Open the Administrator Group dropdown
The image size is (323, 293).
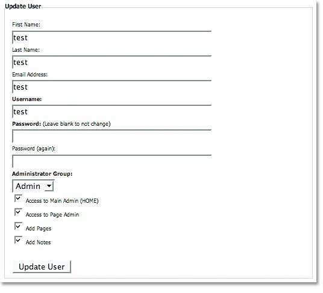coord(33,186)
